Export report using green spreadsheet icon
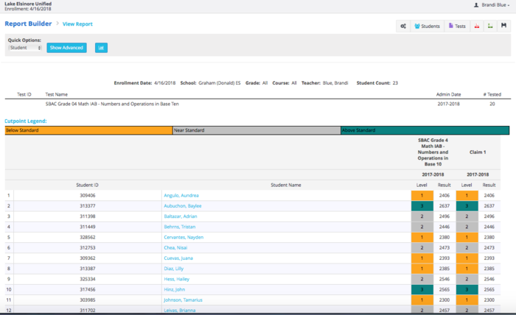This screenshot has width=516, height=315. [x=490, y=26]
